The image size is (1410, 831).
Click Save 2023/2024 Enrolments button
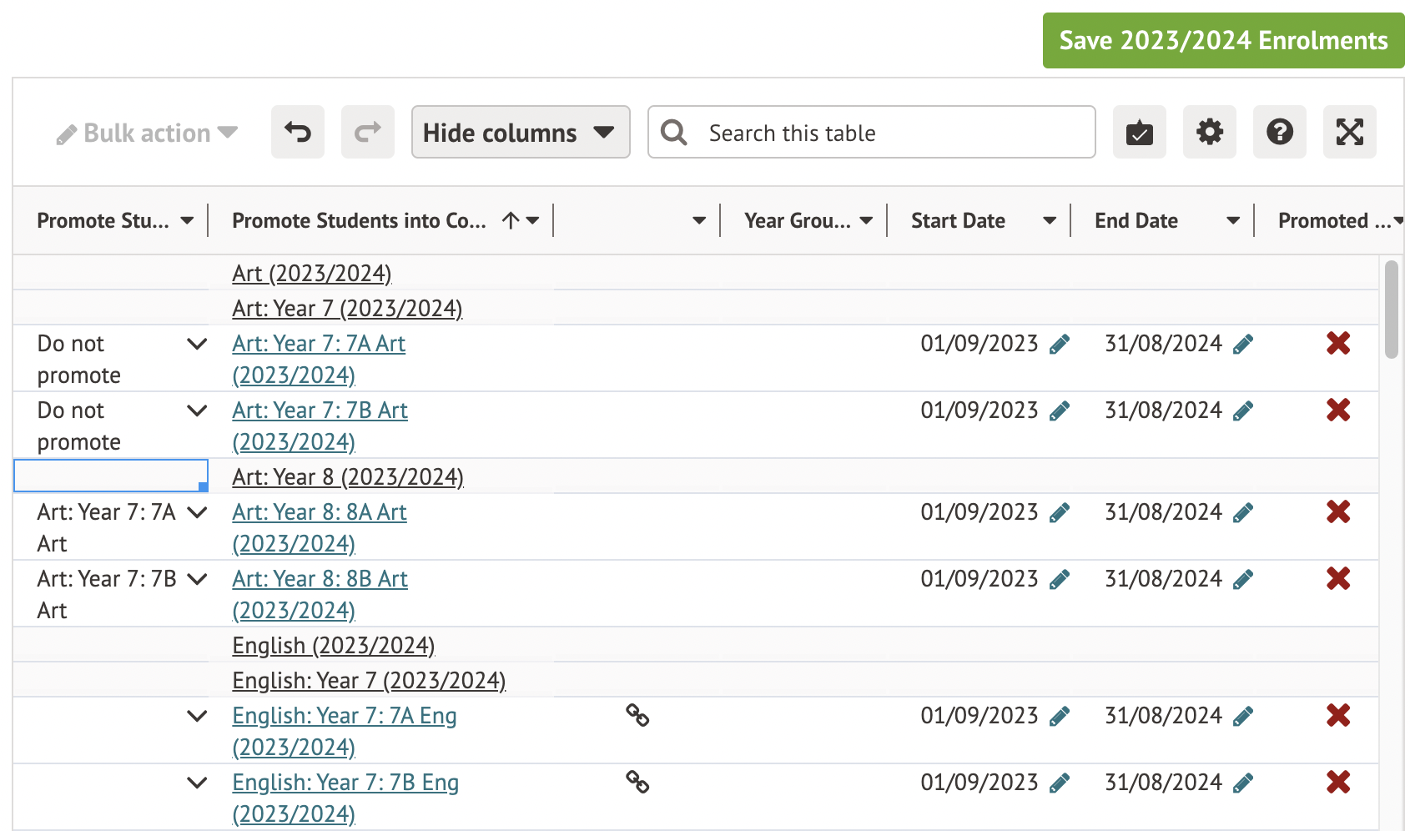1222,40
